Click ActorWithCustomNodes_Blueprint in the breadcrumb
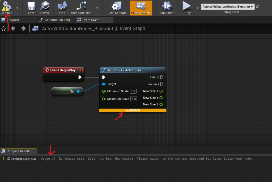Image resolution: width=272 pixels, height=182 pixels. [78, 29]
